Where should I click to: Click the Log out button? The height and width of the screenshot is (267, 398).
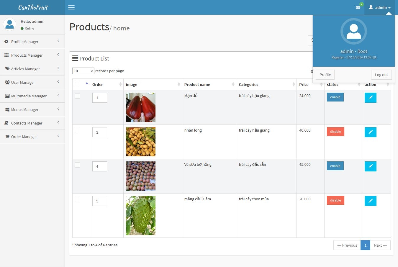pos(381,75)
